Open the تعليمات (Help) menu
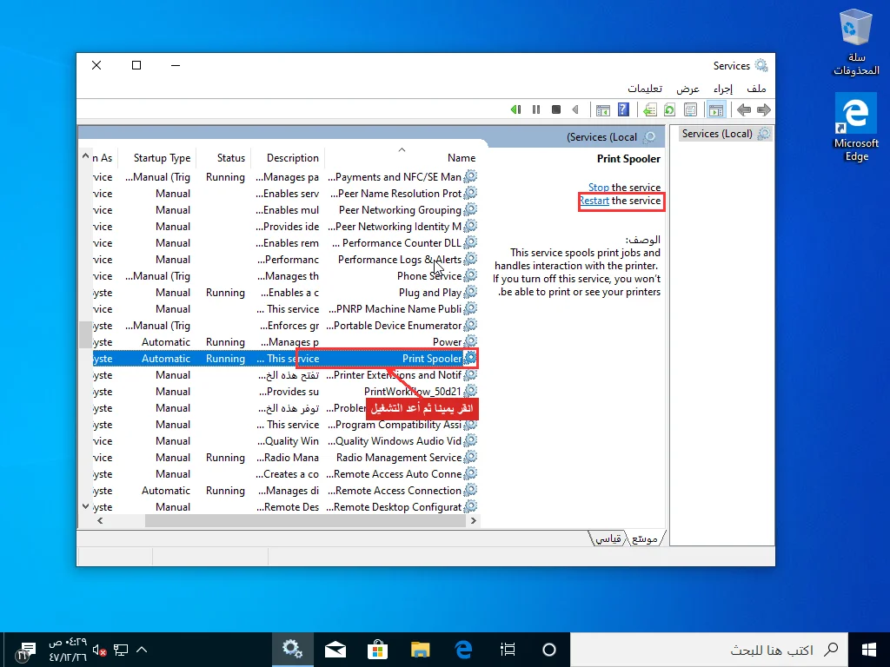The image size is (890, 667). pos(645,89)
